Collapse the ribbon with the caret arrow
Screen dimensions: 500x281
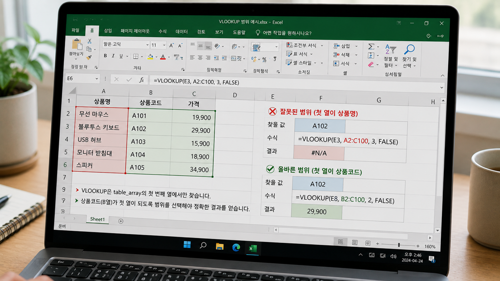point(442,76)
